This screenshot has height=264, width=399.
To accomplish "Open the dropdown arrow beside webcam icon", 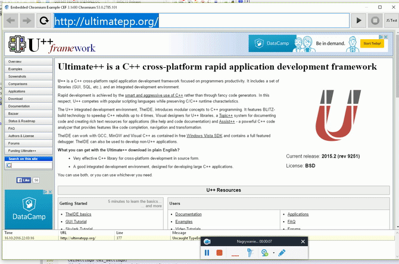I will coord(273,253).
